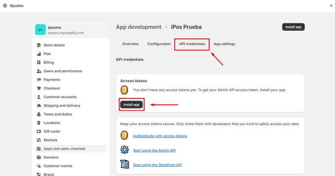335x176 pixels.
Task: Click the Domains icon
Action: tap(38, 157)
